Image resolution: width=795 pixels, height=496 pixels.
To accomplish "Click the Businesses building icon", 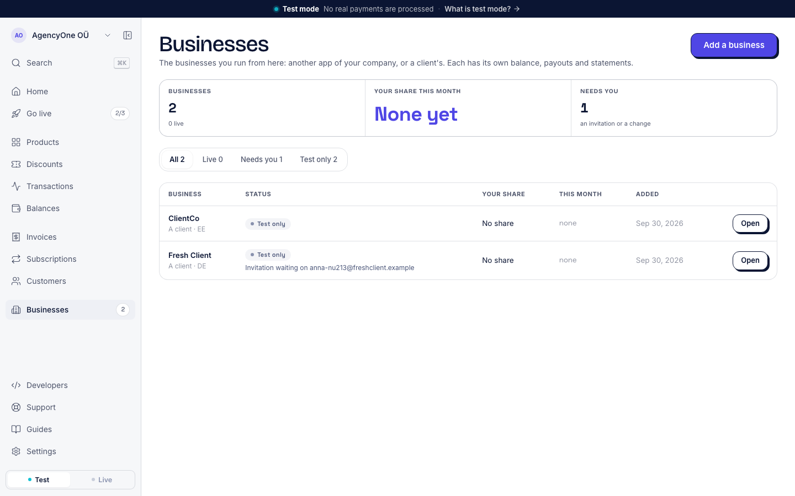I will (x=16, y=310).
